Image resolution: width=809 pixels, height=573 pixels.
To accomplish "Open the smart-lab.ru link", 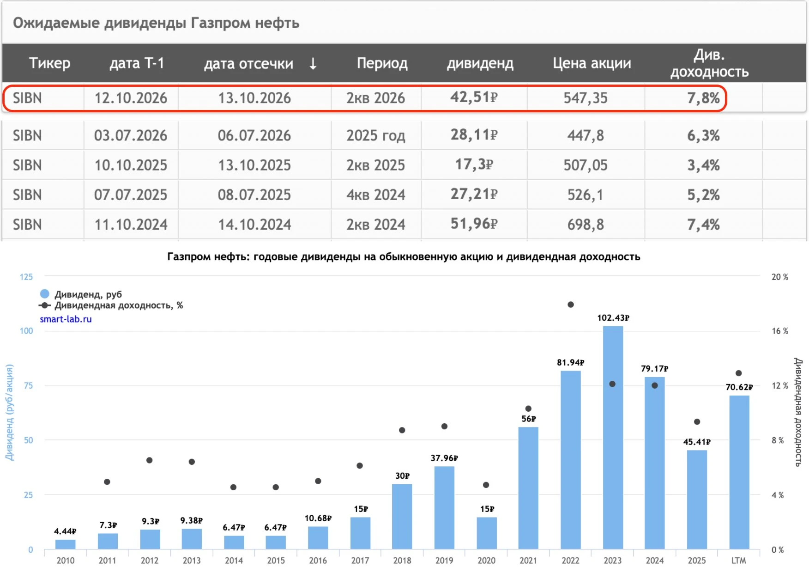I will tap(66, 319).
